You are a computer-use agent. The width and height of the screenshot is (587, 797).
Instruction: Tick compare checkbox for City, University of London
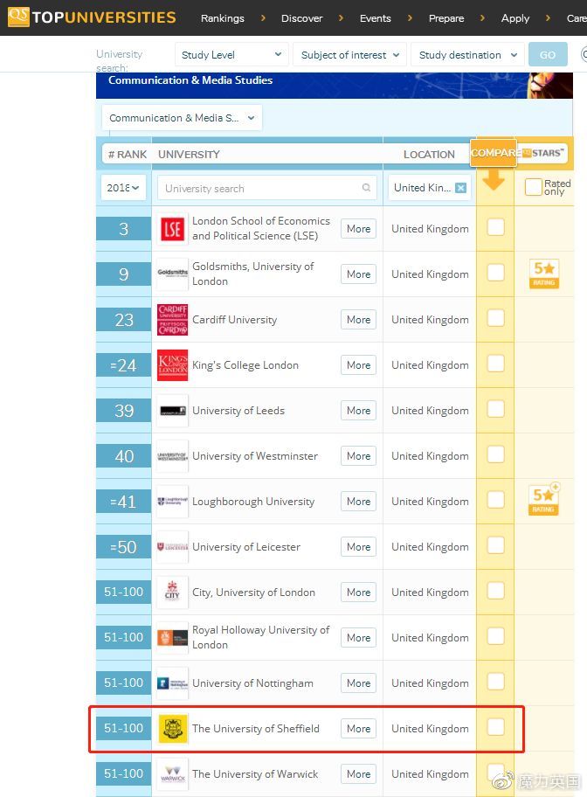[x=495, y=591]
